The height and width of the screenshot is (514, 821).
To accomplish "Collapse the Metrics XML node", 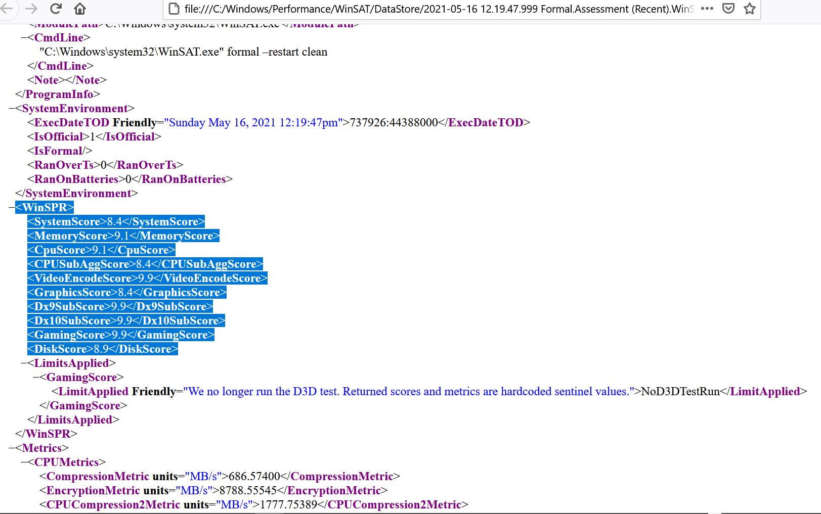I will coord(12,448).
